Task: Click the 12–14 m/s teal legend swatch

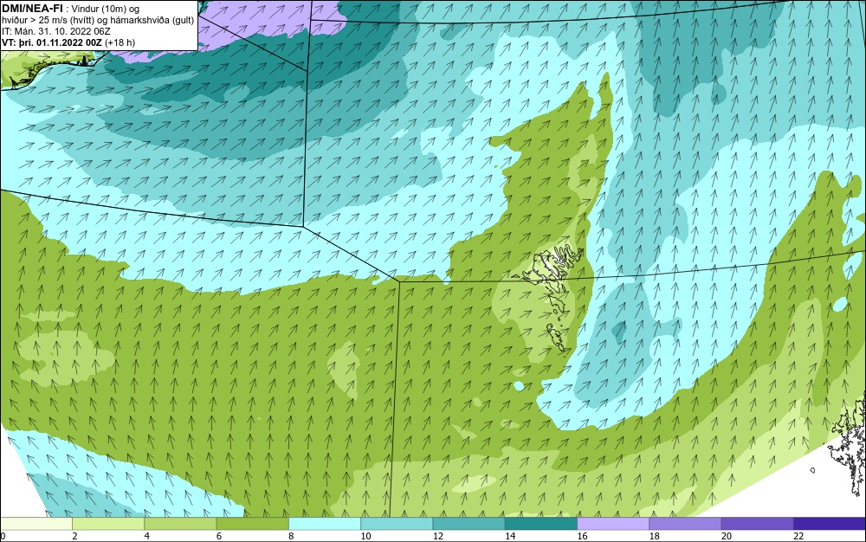Action: 469,523
